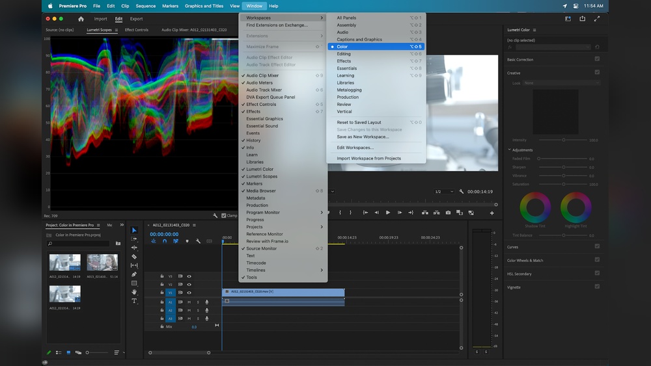
Task: Toggle the Curves checkbox
Action: tap(597, 246)
